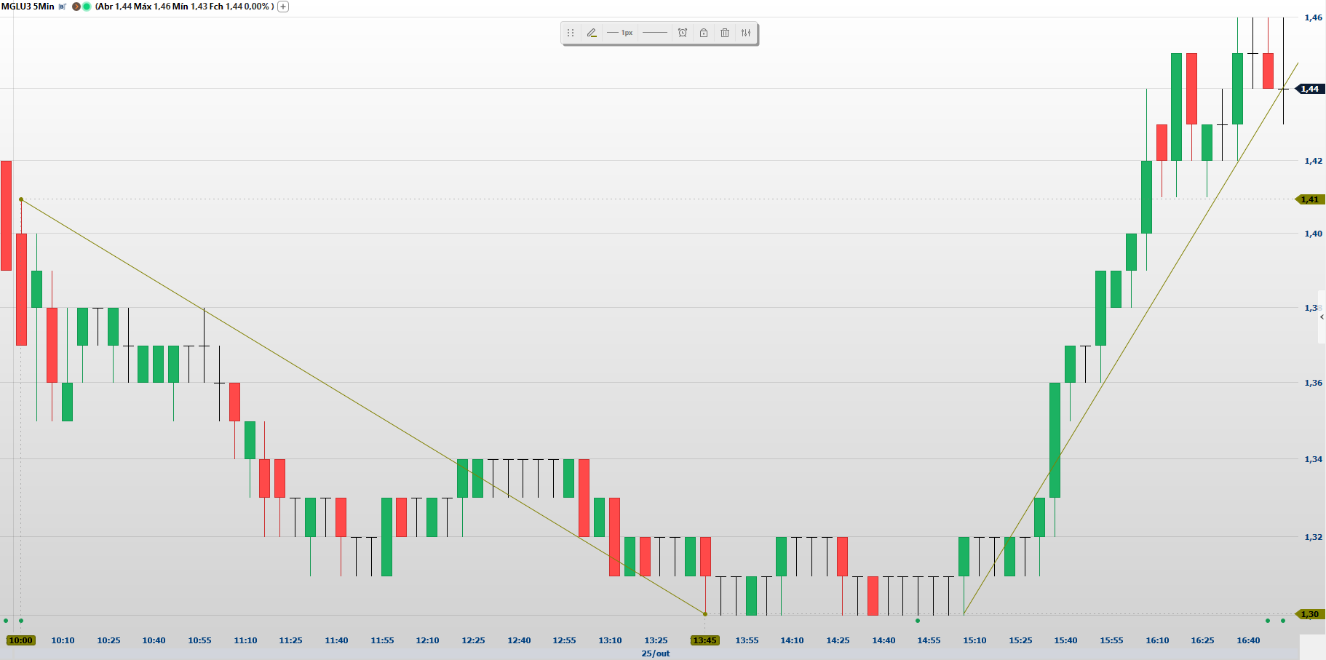This screenshot has height=660, width=1326.
Task: Click the green status circle in the header
Action: (87, 7)
